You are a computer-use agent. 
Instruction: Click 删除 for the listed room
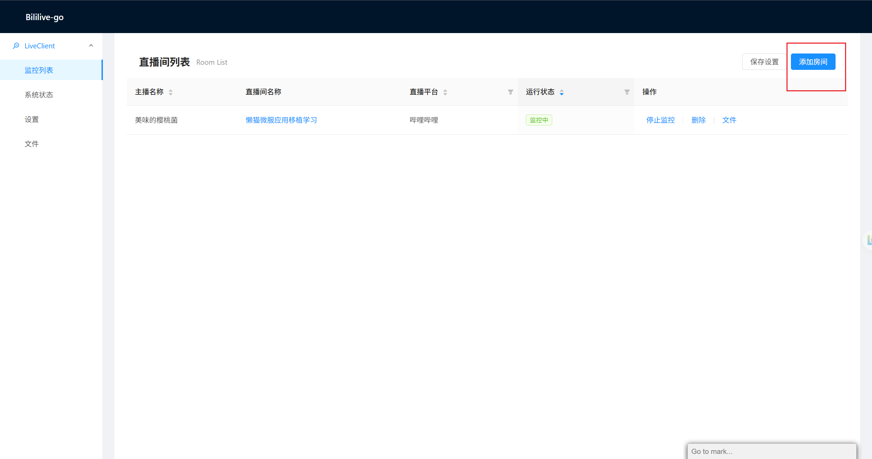click(x=699, y=120)
